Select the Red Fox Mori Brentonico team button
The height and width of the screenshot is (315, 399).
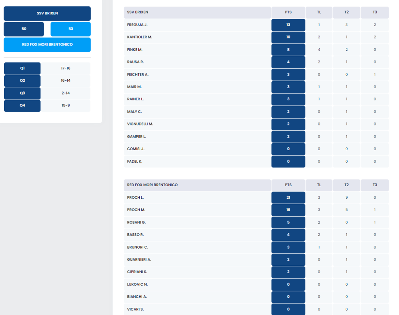(x=47, y=44)
